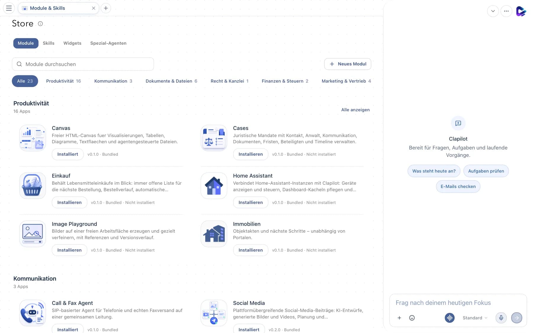Open the Image Playground title

click(74, 224)
